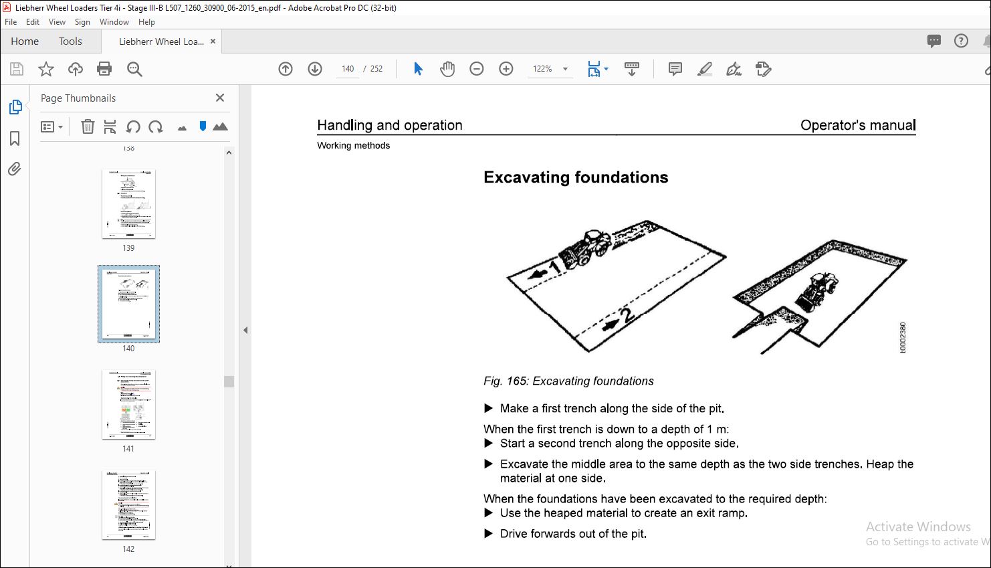This screenshot has height=568, width=991.
Task: Activate the Selection arrow tool
Action: tap(418, 69)
